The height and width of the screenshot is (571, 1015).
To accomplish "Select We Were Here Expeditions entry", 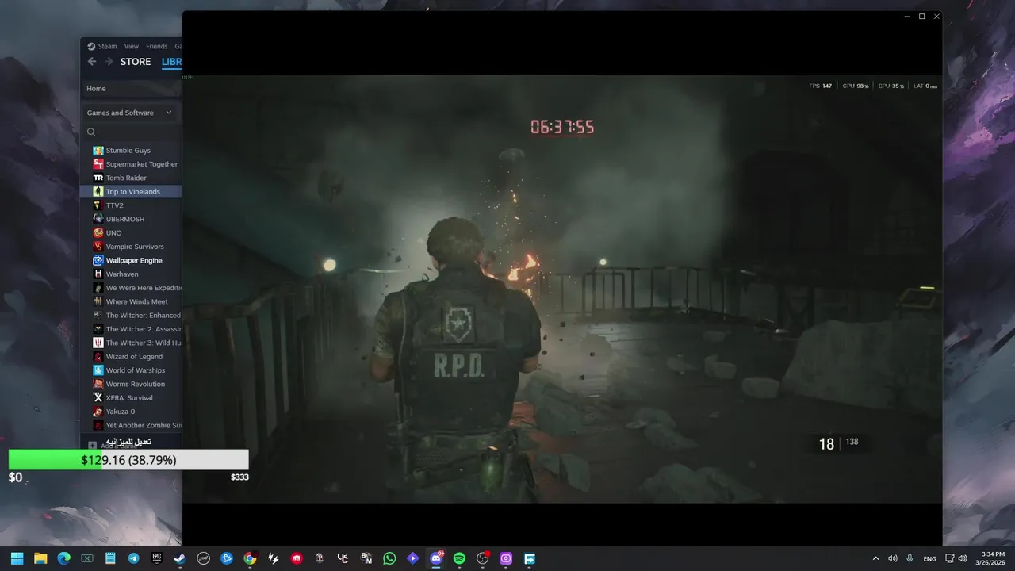I will (x=131, y=288).
